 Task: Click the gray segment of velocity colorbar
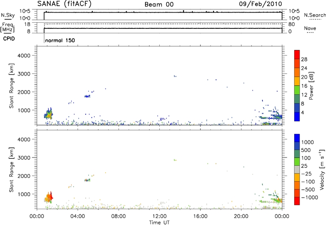297,169
